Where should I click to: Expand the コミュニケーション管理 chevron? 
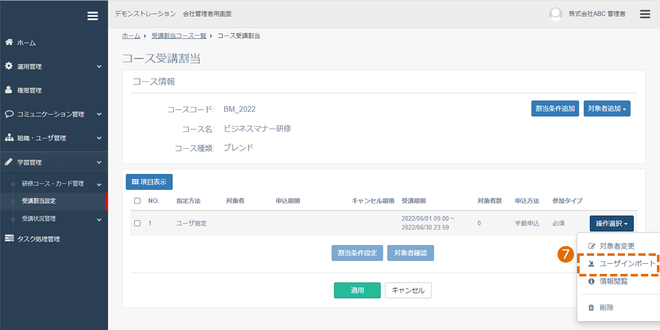tap(99, 114)
